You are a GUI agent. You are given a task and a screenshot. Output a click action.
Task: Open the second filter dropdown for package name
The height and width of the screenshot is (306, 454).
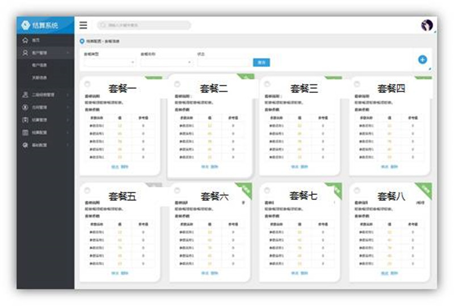(x=166, y=62)
